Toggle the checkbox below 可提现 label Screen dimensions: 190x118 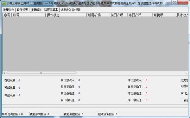coord(182,93)
